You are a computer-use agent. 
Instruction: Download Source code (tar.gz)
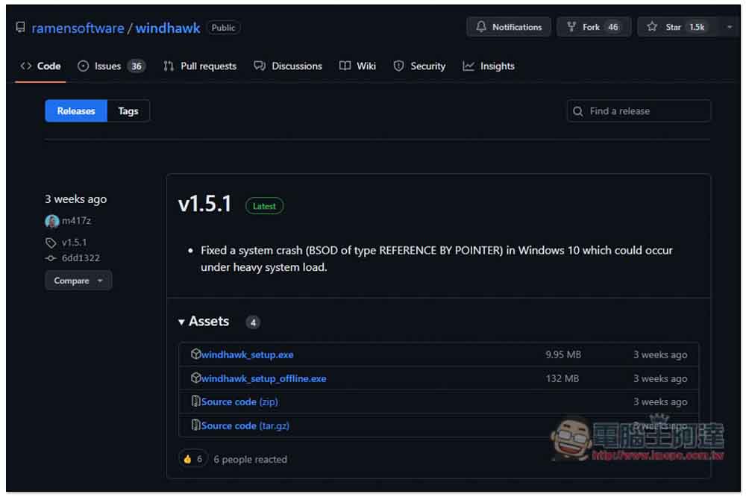pyautogui.click(x=245, y=425)
